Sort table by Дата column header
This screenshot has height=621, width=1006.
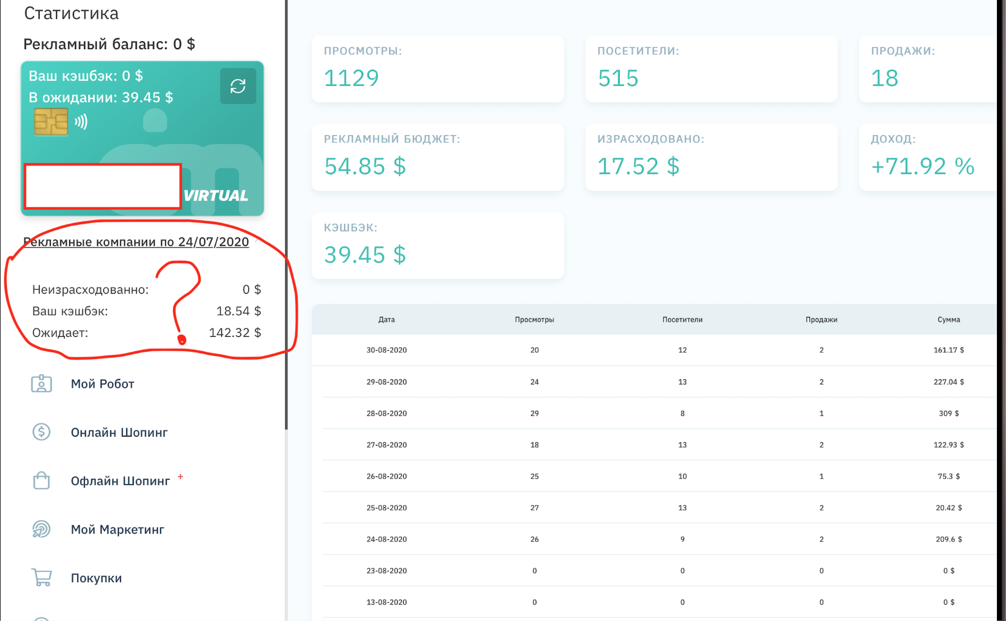click(386, 320)
